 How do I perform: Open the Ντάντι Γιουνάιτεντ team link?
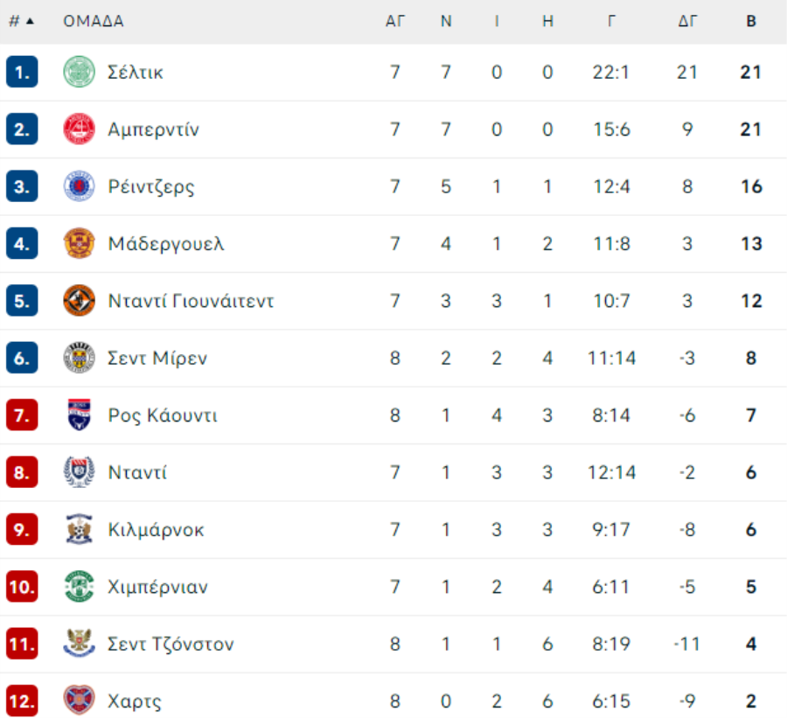click(192, 301)
